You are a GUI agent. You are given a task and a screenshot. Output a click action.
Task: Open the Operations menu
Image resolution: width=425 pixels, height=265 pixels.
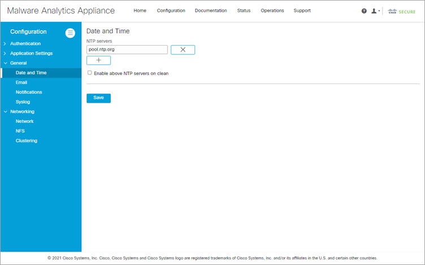tap(272, 11)
